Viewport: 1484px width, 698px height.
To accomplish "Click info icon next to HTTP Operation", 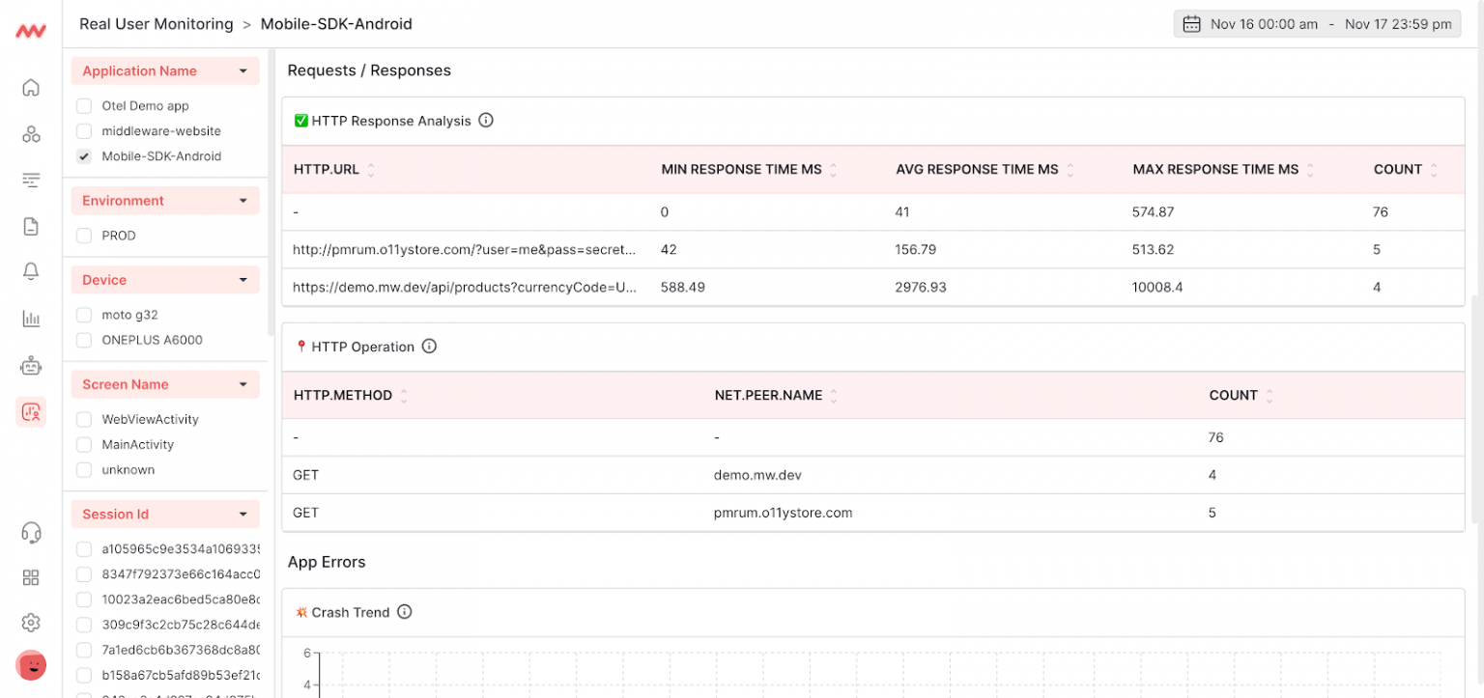I will 430,347.
